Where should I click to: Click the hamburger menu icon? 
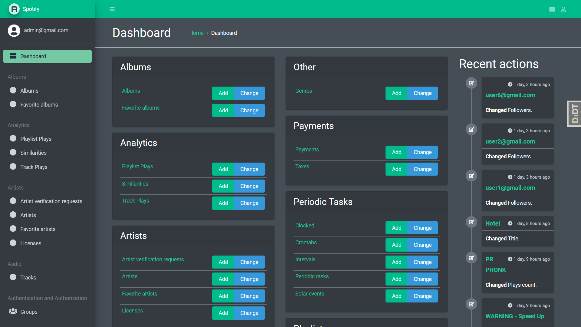tap(112, 9)
